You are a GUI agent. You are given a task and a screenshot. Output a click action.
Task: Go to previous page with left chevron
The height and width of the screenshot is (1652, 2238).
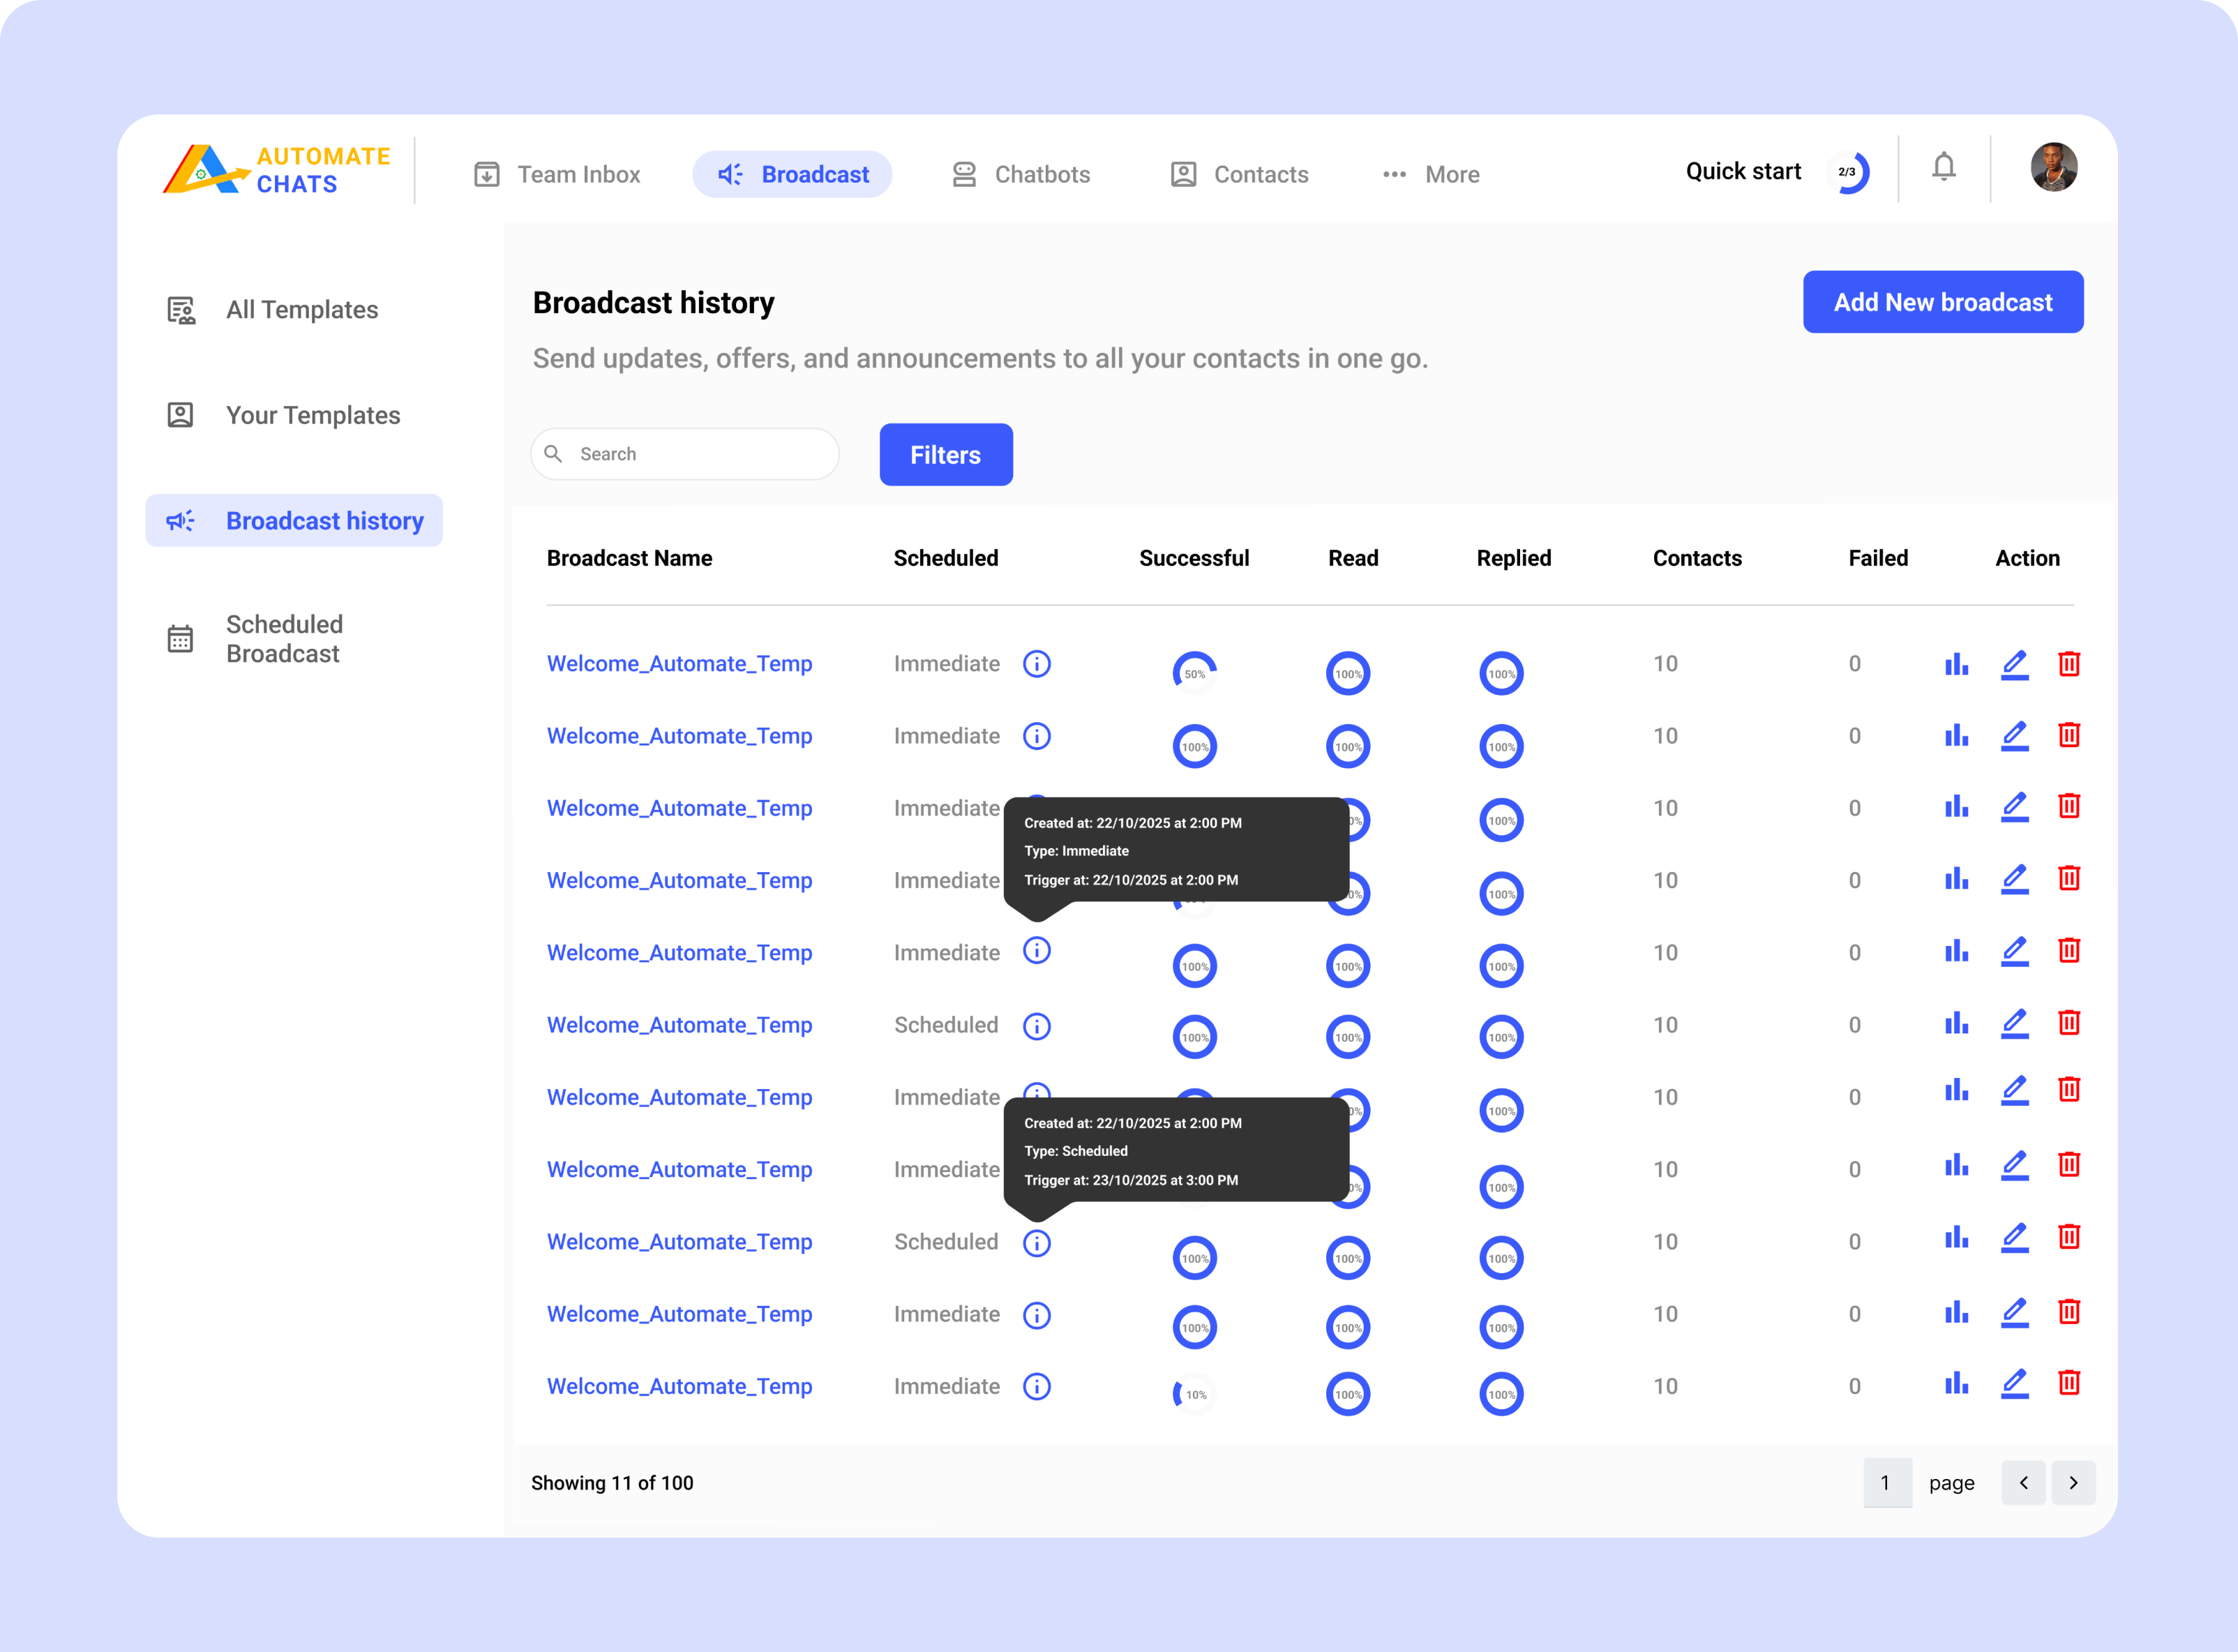[2023, 1483]
